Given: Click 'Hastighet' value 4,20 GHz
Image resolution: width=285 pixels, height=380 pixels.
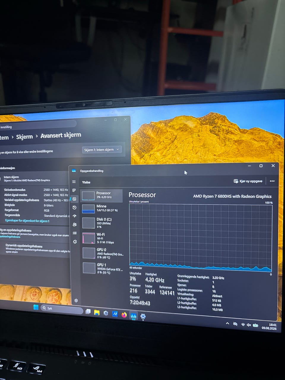Looking at the screenshot, I should (155, 280).
